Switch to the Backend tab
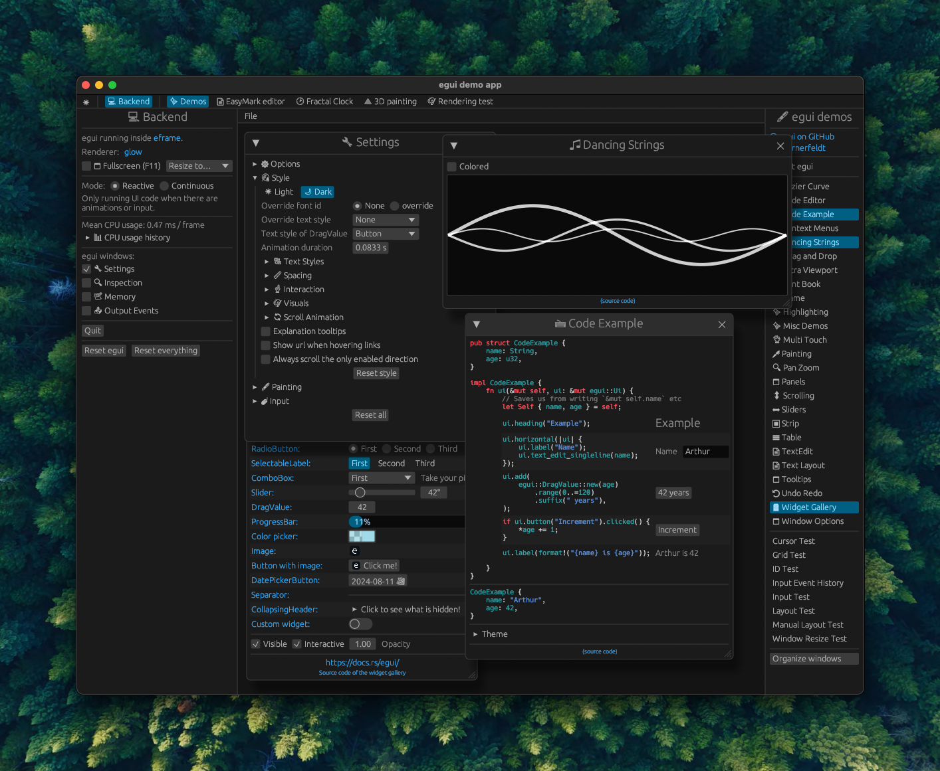 [x=129, y=102]
